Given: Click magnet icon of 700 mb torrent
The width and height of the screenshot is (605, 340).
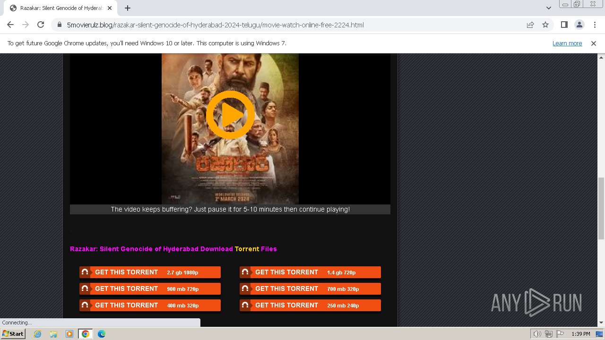Looking at the screenshot, I should (x=245, y=289).
